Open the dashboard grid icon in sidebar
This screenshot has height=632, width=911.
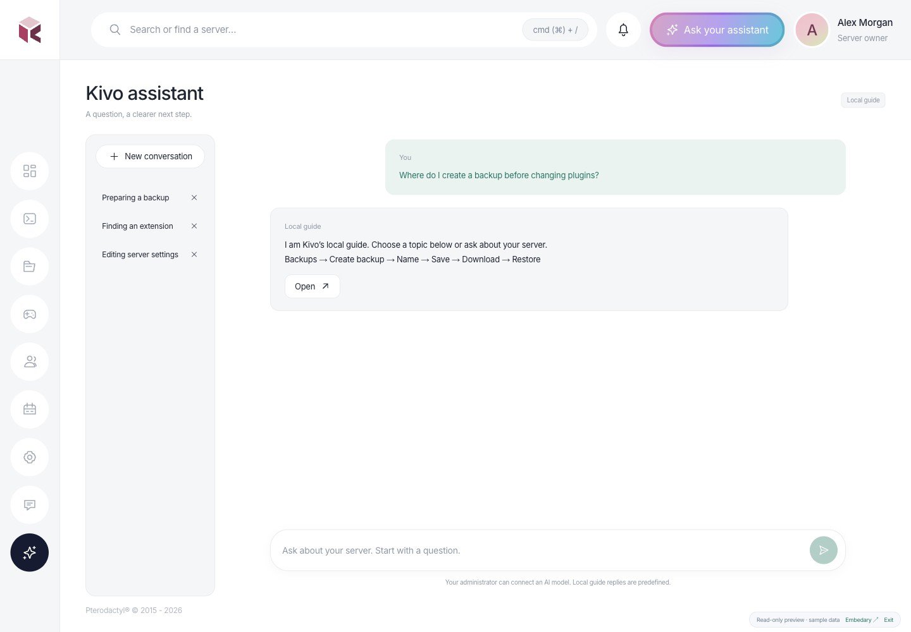[x=30, y=171]
